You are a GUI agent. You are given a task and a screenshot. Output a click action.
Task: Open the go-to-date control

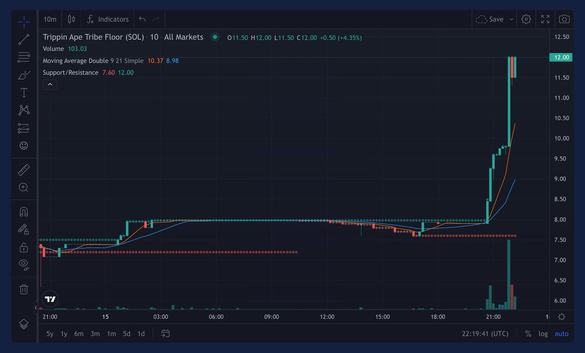coord(165,333)
